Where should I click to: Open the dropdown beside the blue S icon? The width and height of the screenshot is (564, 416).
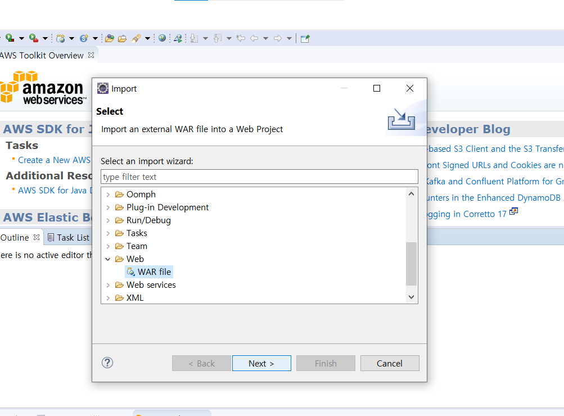[95, 38]
